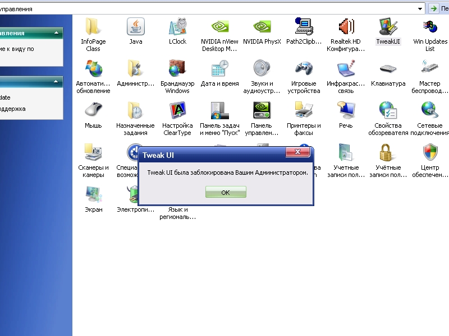Click the sidebar link ending in 'date'
The width and height of the screenshot is (449, 336).
click(x=5, y=97)
